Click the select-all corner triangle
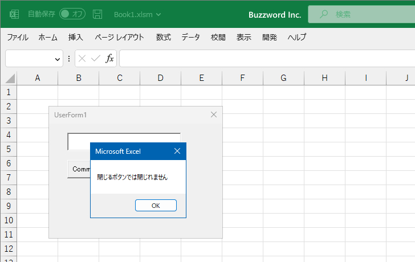The height and width of the screenshot is (262, 415). tap(10, 79)
